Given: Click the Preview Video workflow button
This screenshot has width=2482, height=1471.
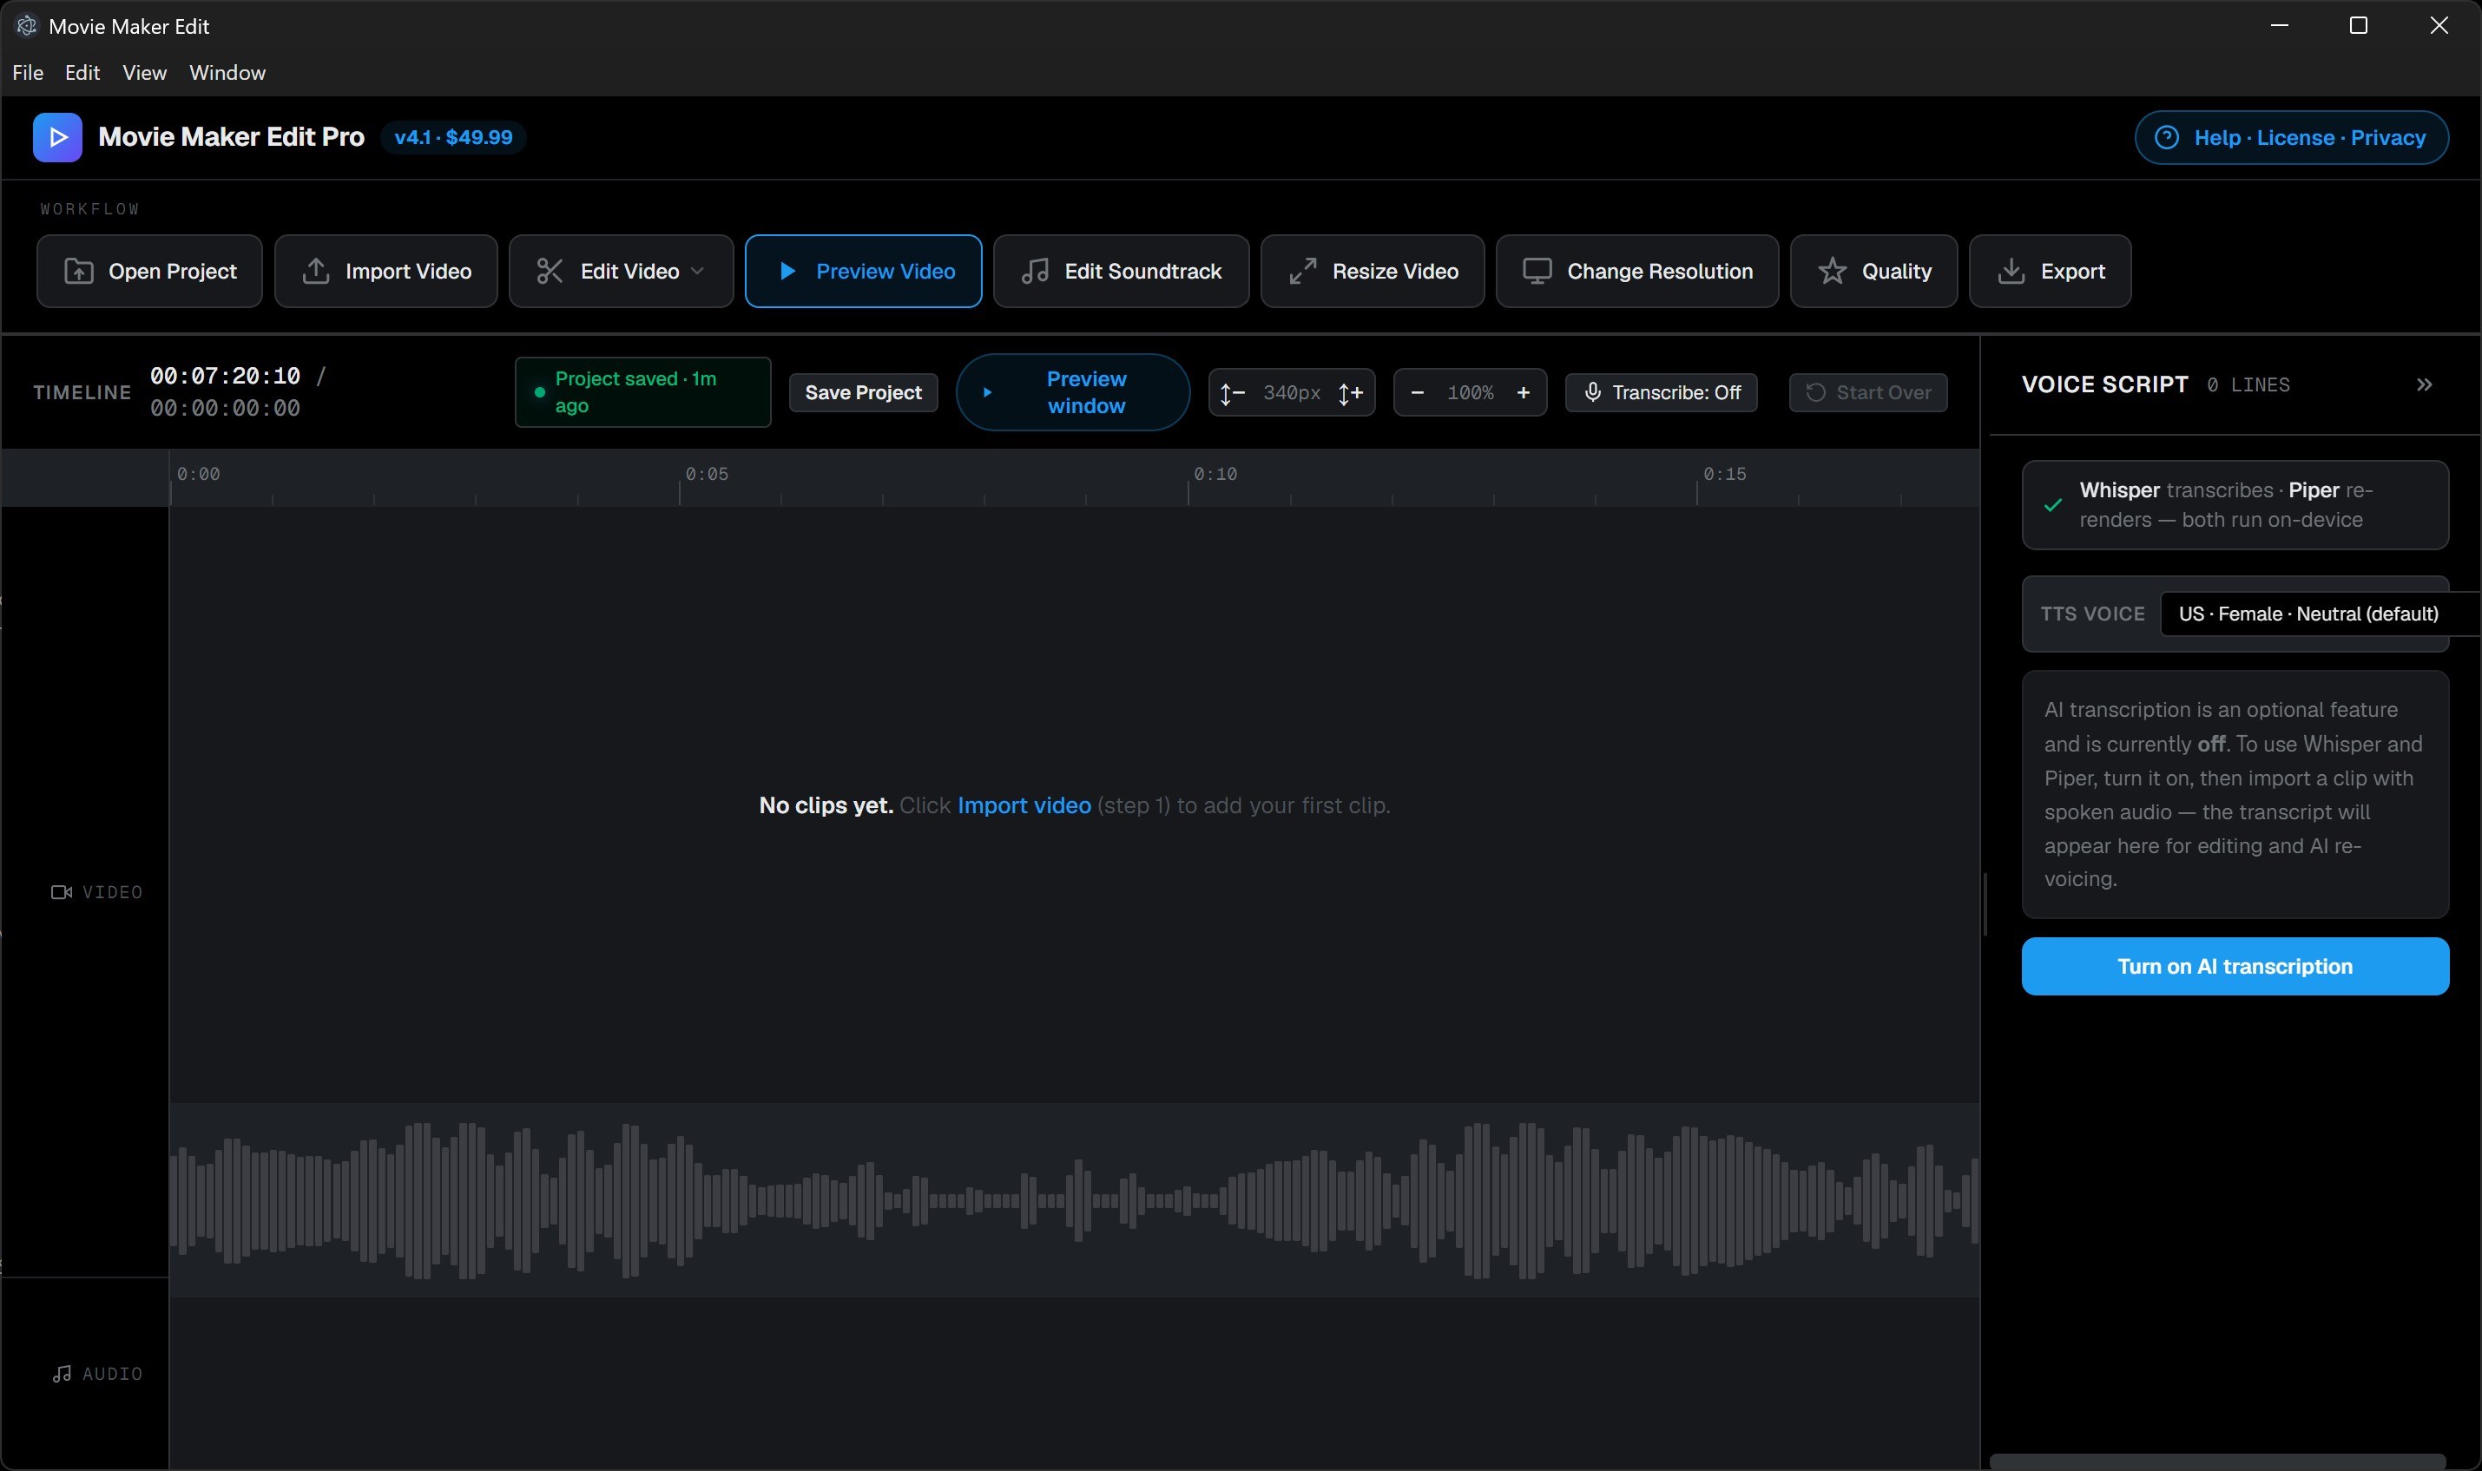Looking at the screenshot, I should 863,271.
